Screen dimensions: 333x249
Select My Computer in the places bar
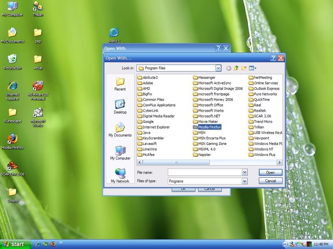tap(120, 152)
